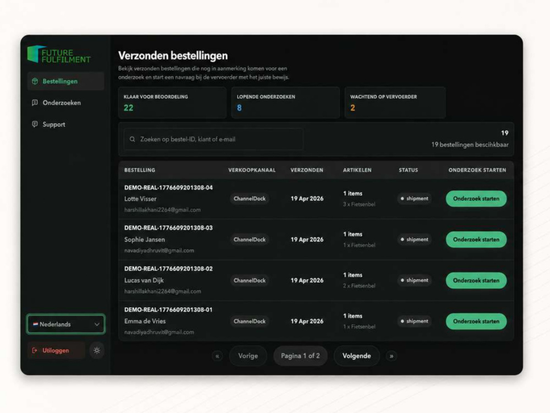Select the Wachtend op vervoerder card
550x413 pixels.
pos(395,102)
